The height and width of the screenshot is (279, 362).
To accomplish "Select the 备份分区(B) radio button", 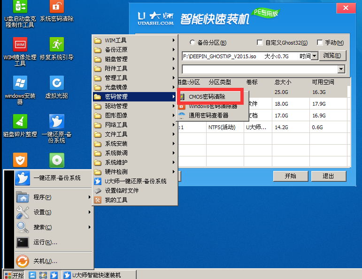I will tap(193, 42).
